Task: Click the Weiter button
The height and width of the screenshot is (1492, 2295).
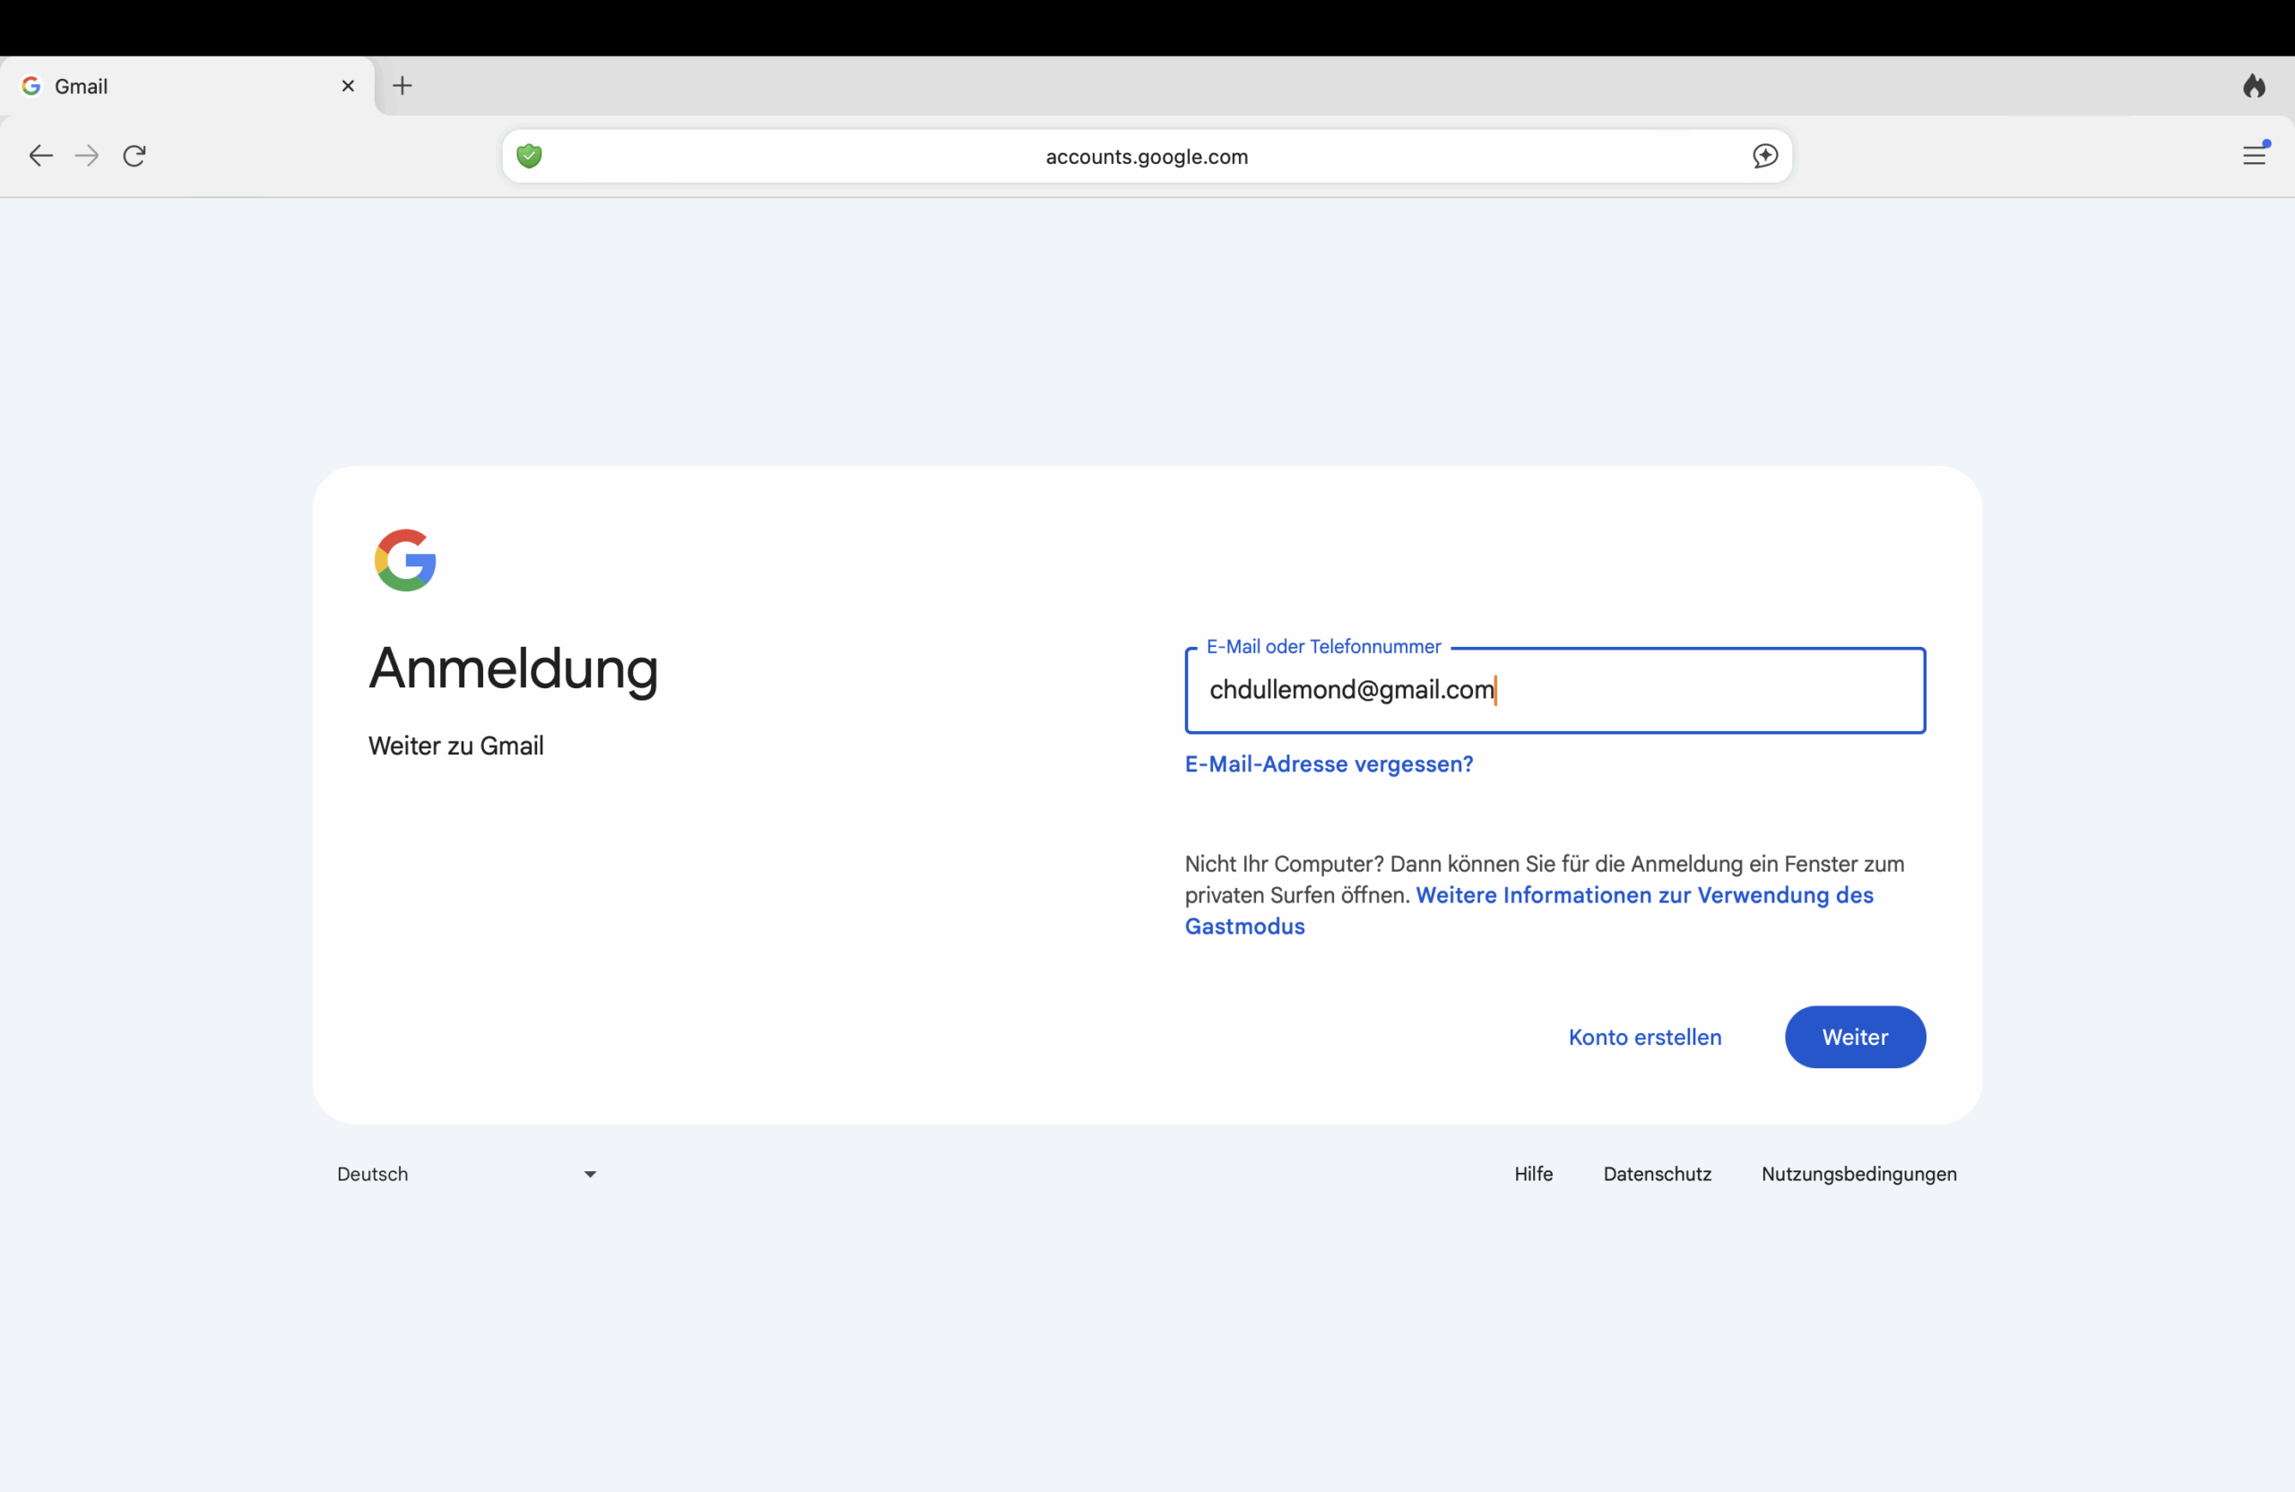Action: tap(1854, 1037)
